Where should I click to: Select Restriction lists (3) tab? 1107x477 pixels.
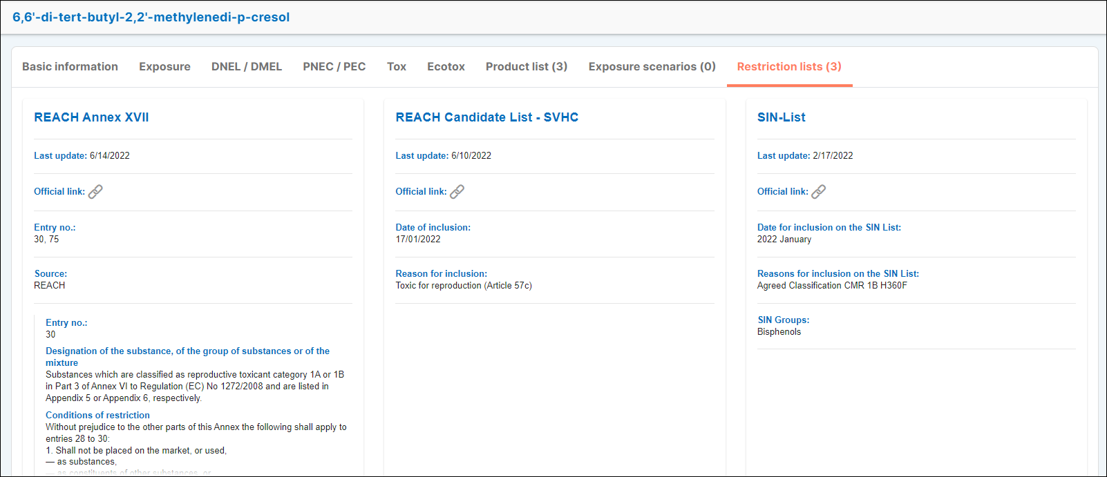(789, 67)
